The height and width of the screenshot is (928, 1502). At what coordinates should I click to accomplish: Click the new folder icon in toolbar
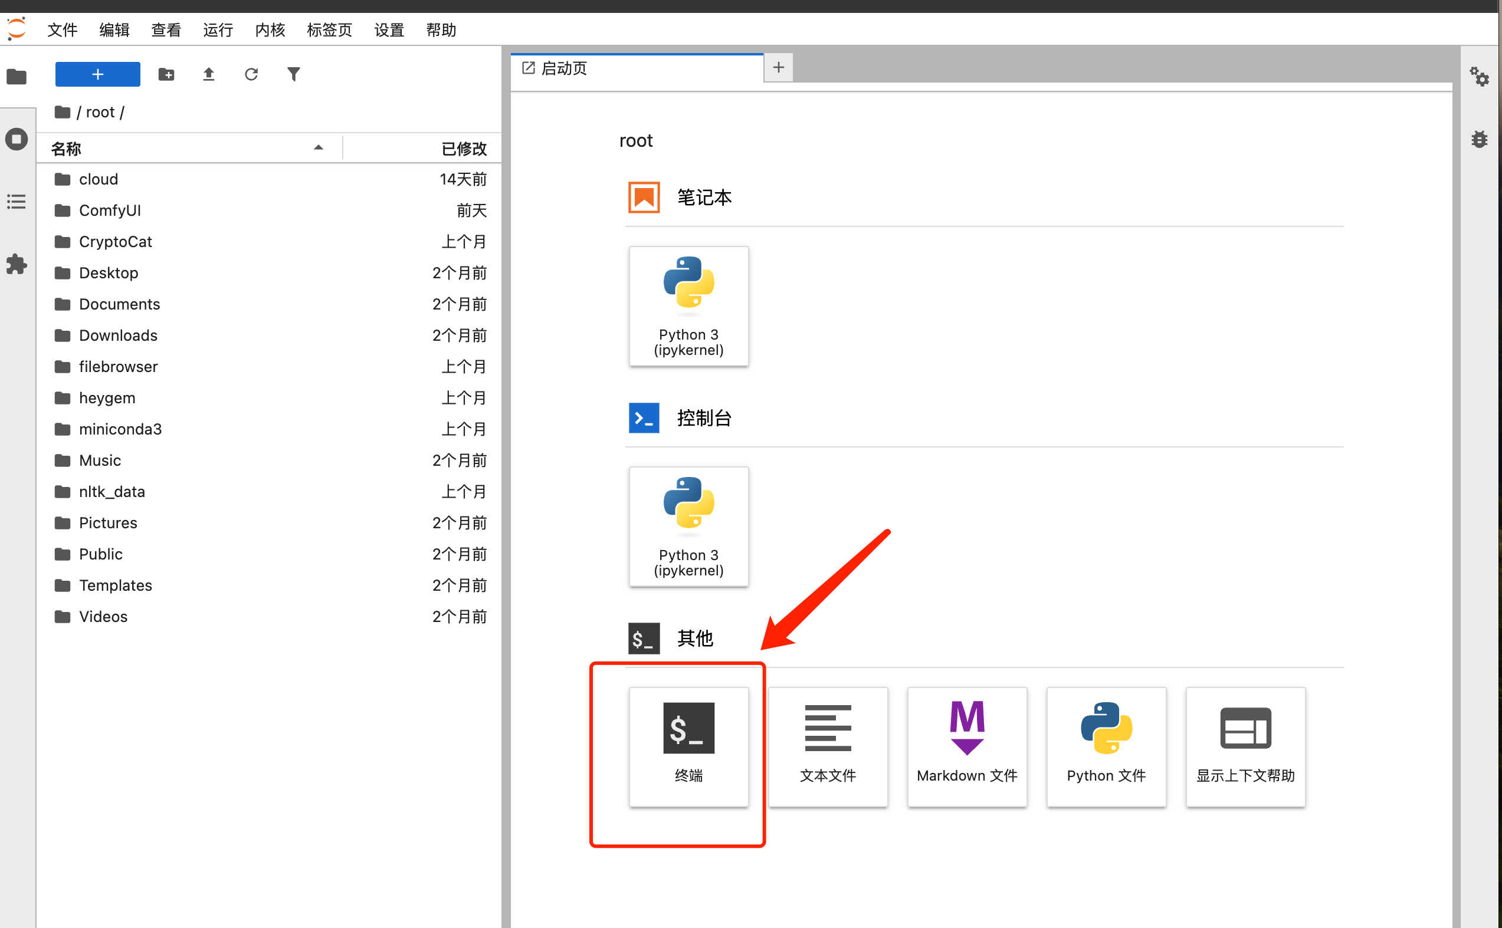(166, 74)
